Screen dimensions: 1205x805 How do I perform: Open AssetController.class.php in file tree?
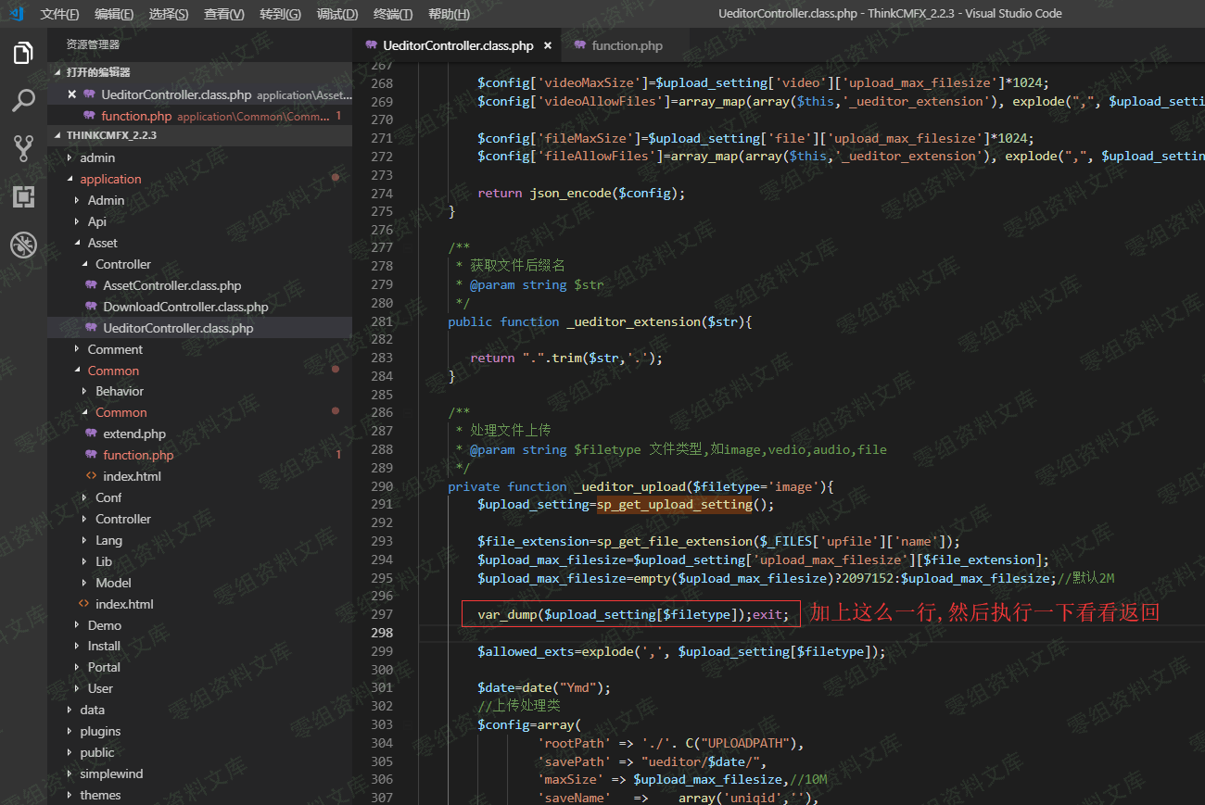tap(171, 285)
